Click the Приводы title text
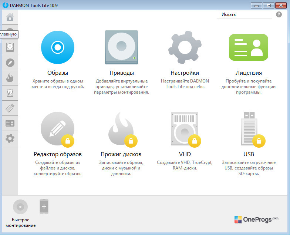The width and height of the screenshot is (290, 235). pyautogui.click(x=121, y=73)
